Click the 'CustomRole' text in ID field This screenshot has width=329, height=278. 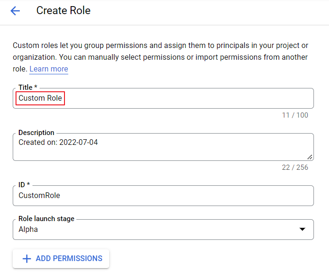[x=39, y=196]
